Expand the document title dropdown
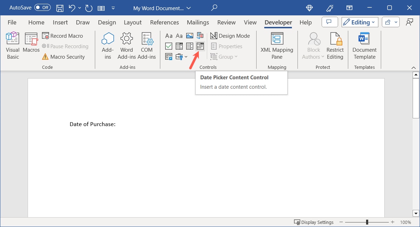The width and height of the screenshot is (420, 227). pyautogui.click(x=188, y=7)
